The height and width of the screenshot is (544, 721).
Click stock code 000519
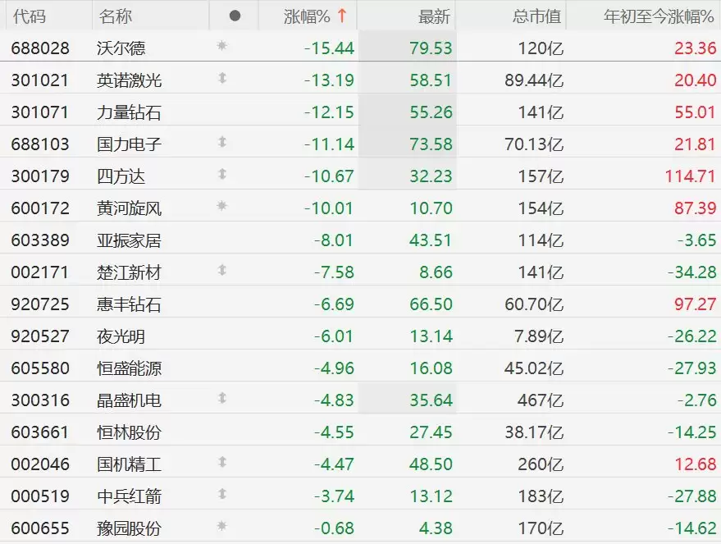40,496
